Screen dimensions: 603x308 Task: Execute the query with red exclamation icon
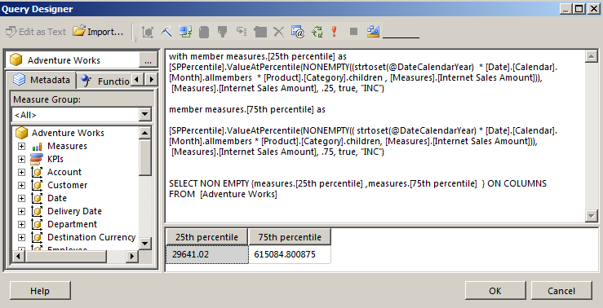click(x=335, y=32)
